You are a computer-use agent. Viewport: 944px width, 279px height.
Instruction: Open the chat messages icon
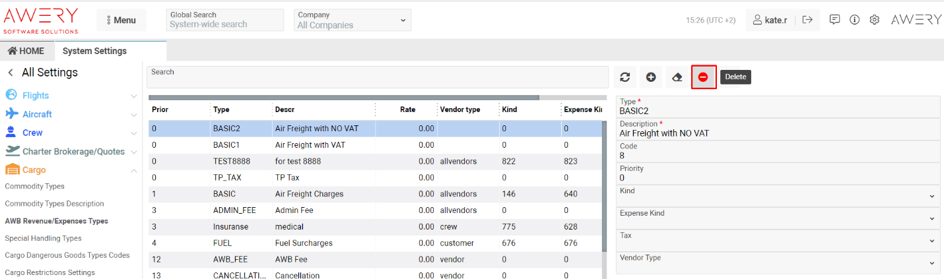tap(834, 20)
